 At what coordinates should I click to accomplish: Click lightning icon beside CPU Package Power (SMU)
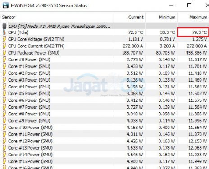[x=5, y=53]
